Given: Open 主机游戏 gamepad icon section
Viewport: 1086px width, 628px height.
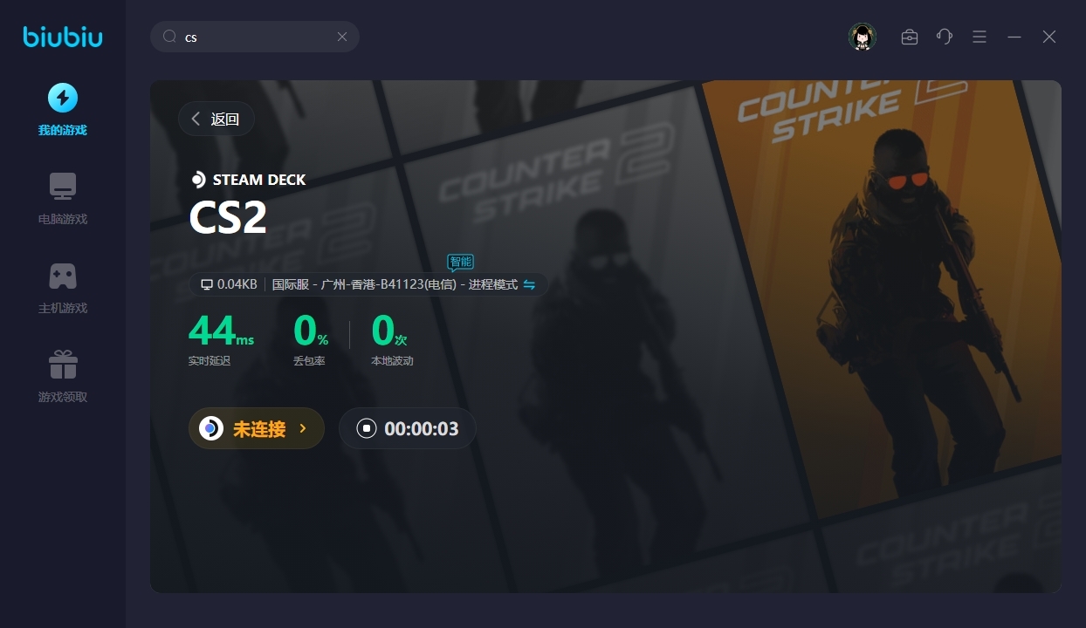Looking at the screenshot, I should (x=63, y=276).
